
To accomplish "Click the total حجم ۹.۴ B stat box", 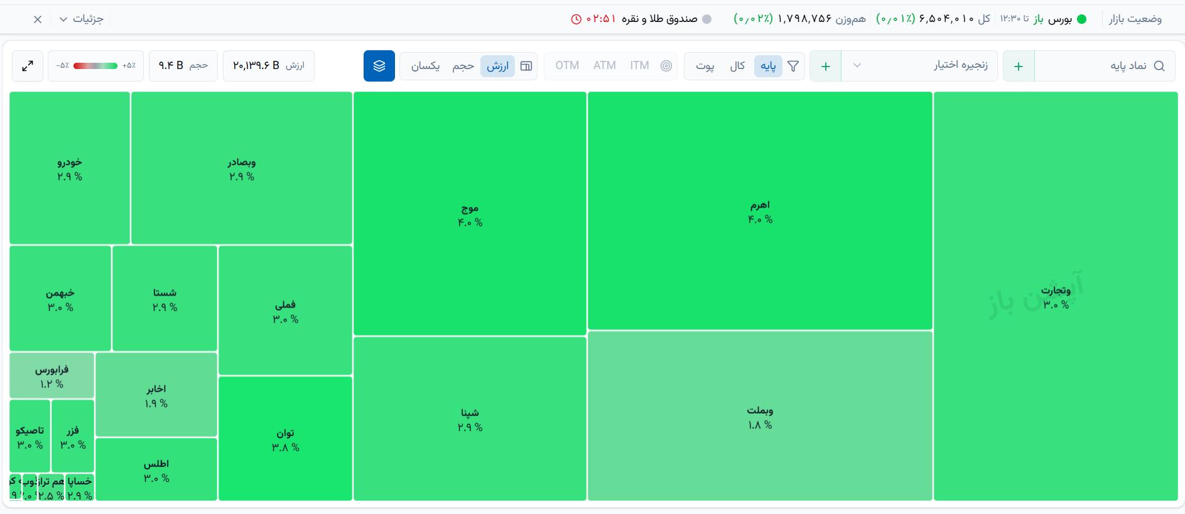I will click(183, 66).
